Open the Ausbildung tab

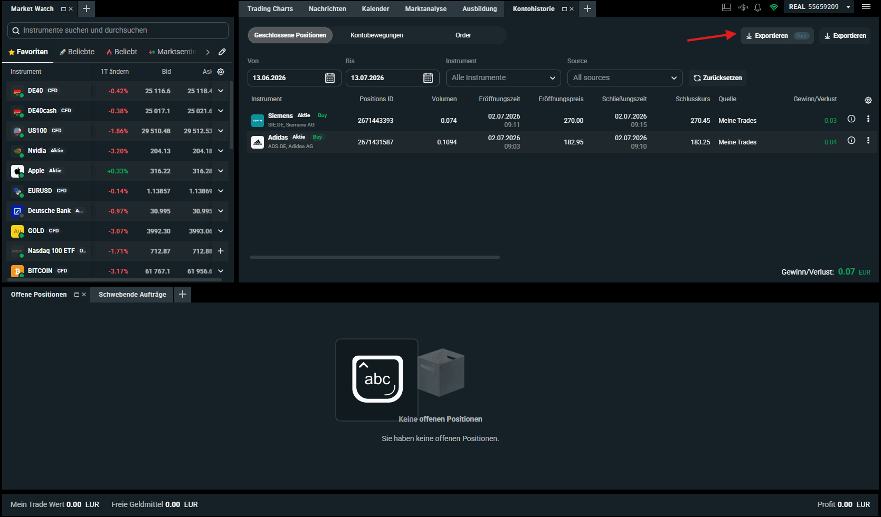(x=479, y=9)
